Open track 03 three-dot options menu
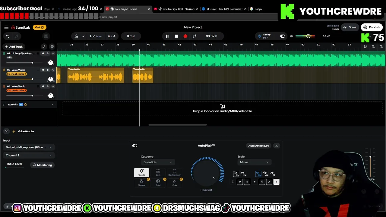The width and height of the screenshot is (386, 217). coord(38,86)
